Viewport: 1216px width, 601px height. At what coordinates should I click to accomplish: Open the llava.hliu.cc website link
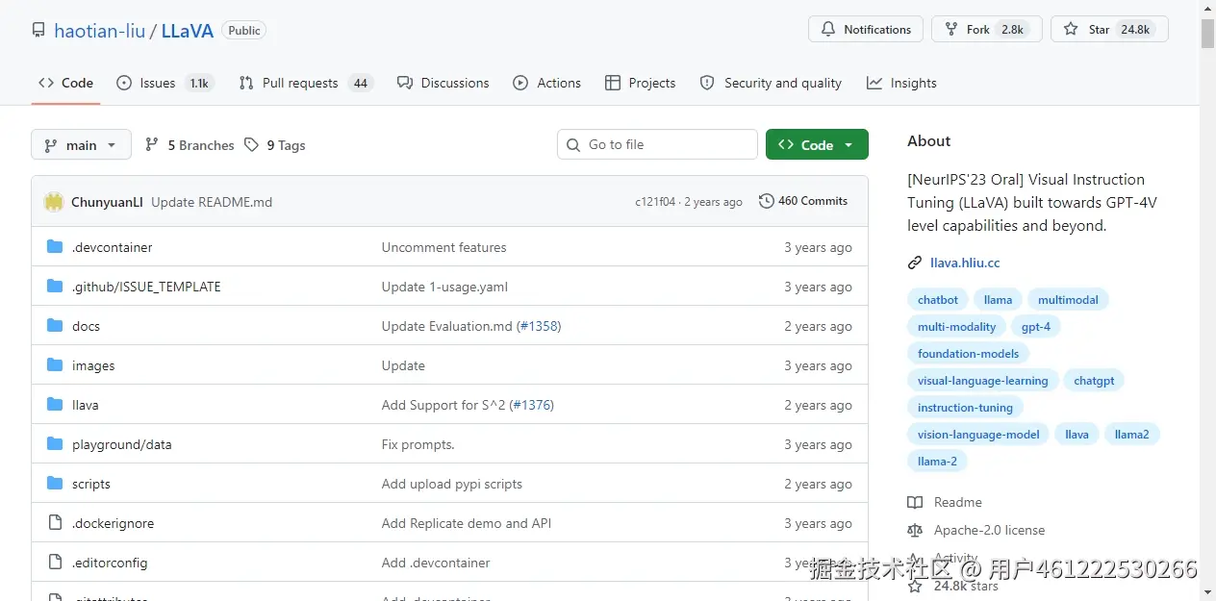[x=965, y=263]
